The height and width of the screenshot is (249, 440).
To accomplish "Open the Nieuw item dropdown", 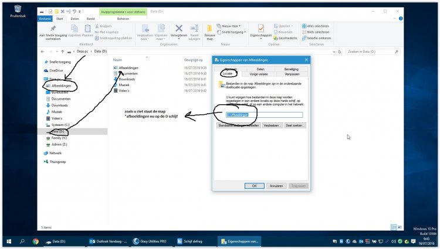I will [x=231, y=26].
